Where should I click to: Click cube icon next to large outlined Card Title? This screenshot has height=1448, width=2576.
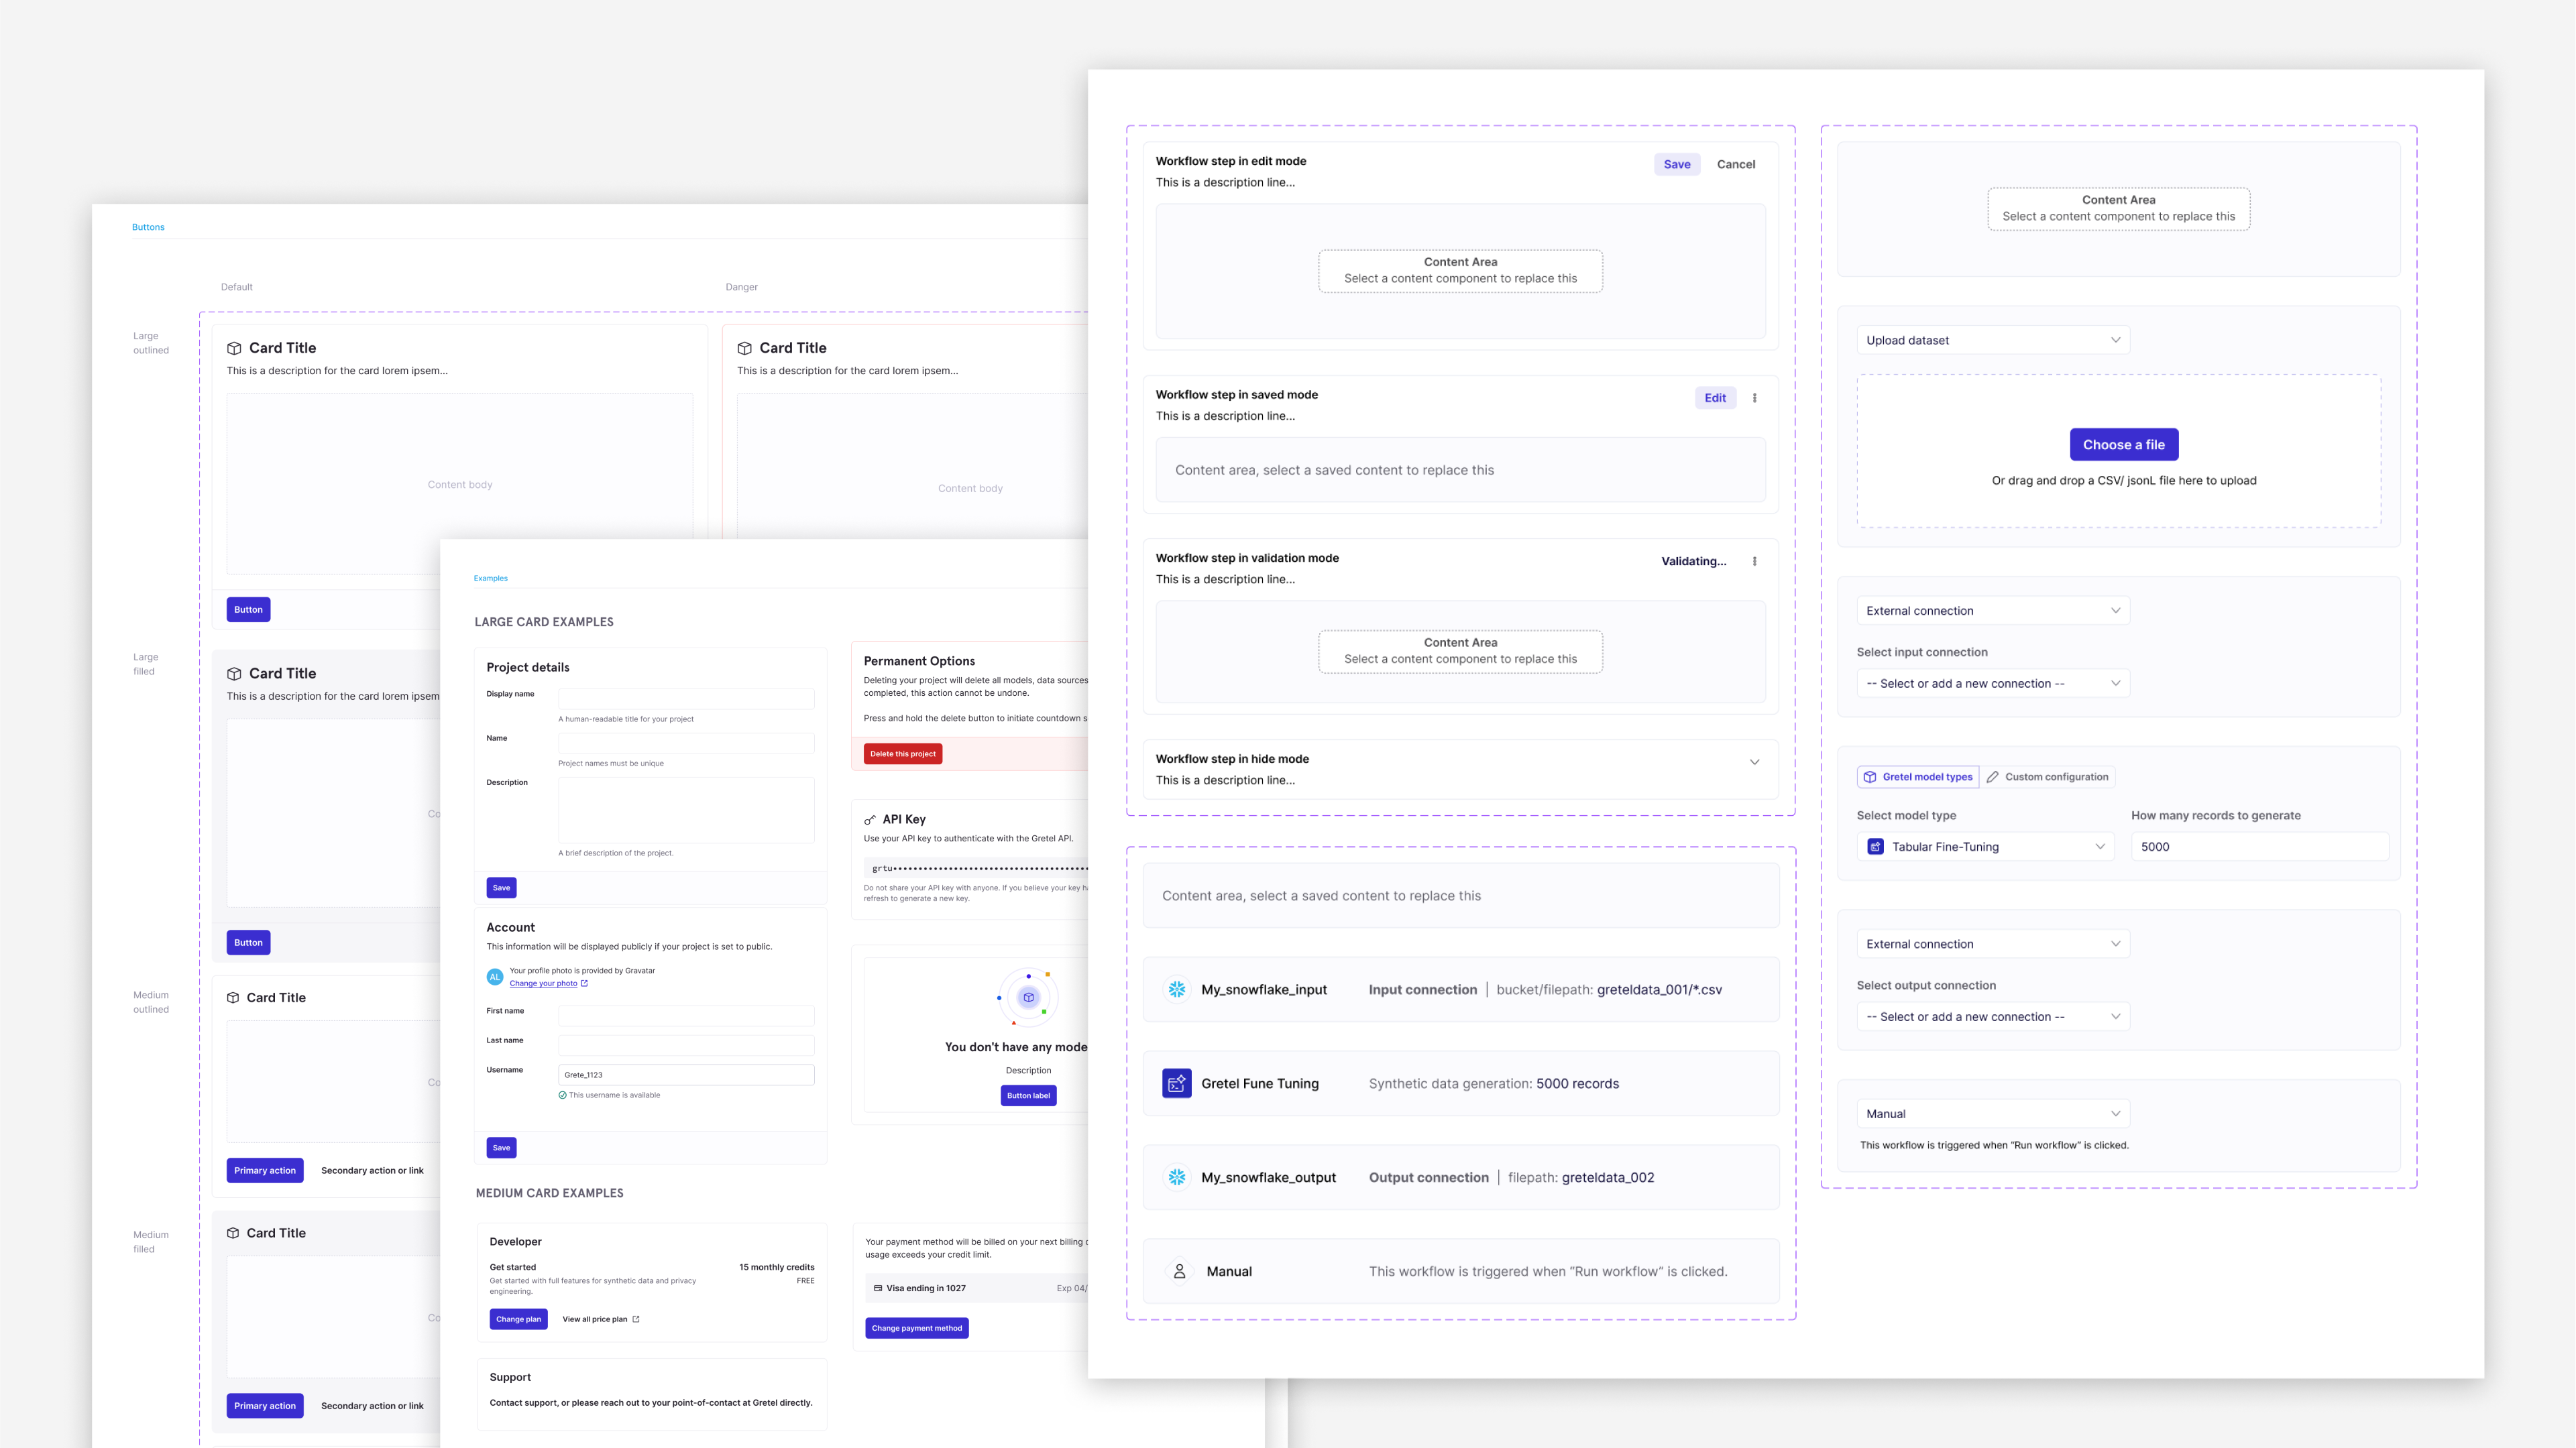tap(234, 349)
